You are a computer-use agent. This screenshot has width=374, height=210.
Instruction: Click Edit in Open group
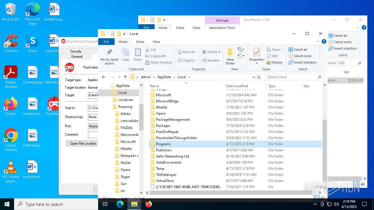point(272,56)
